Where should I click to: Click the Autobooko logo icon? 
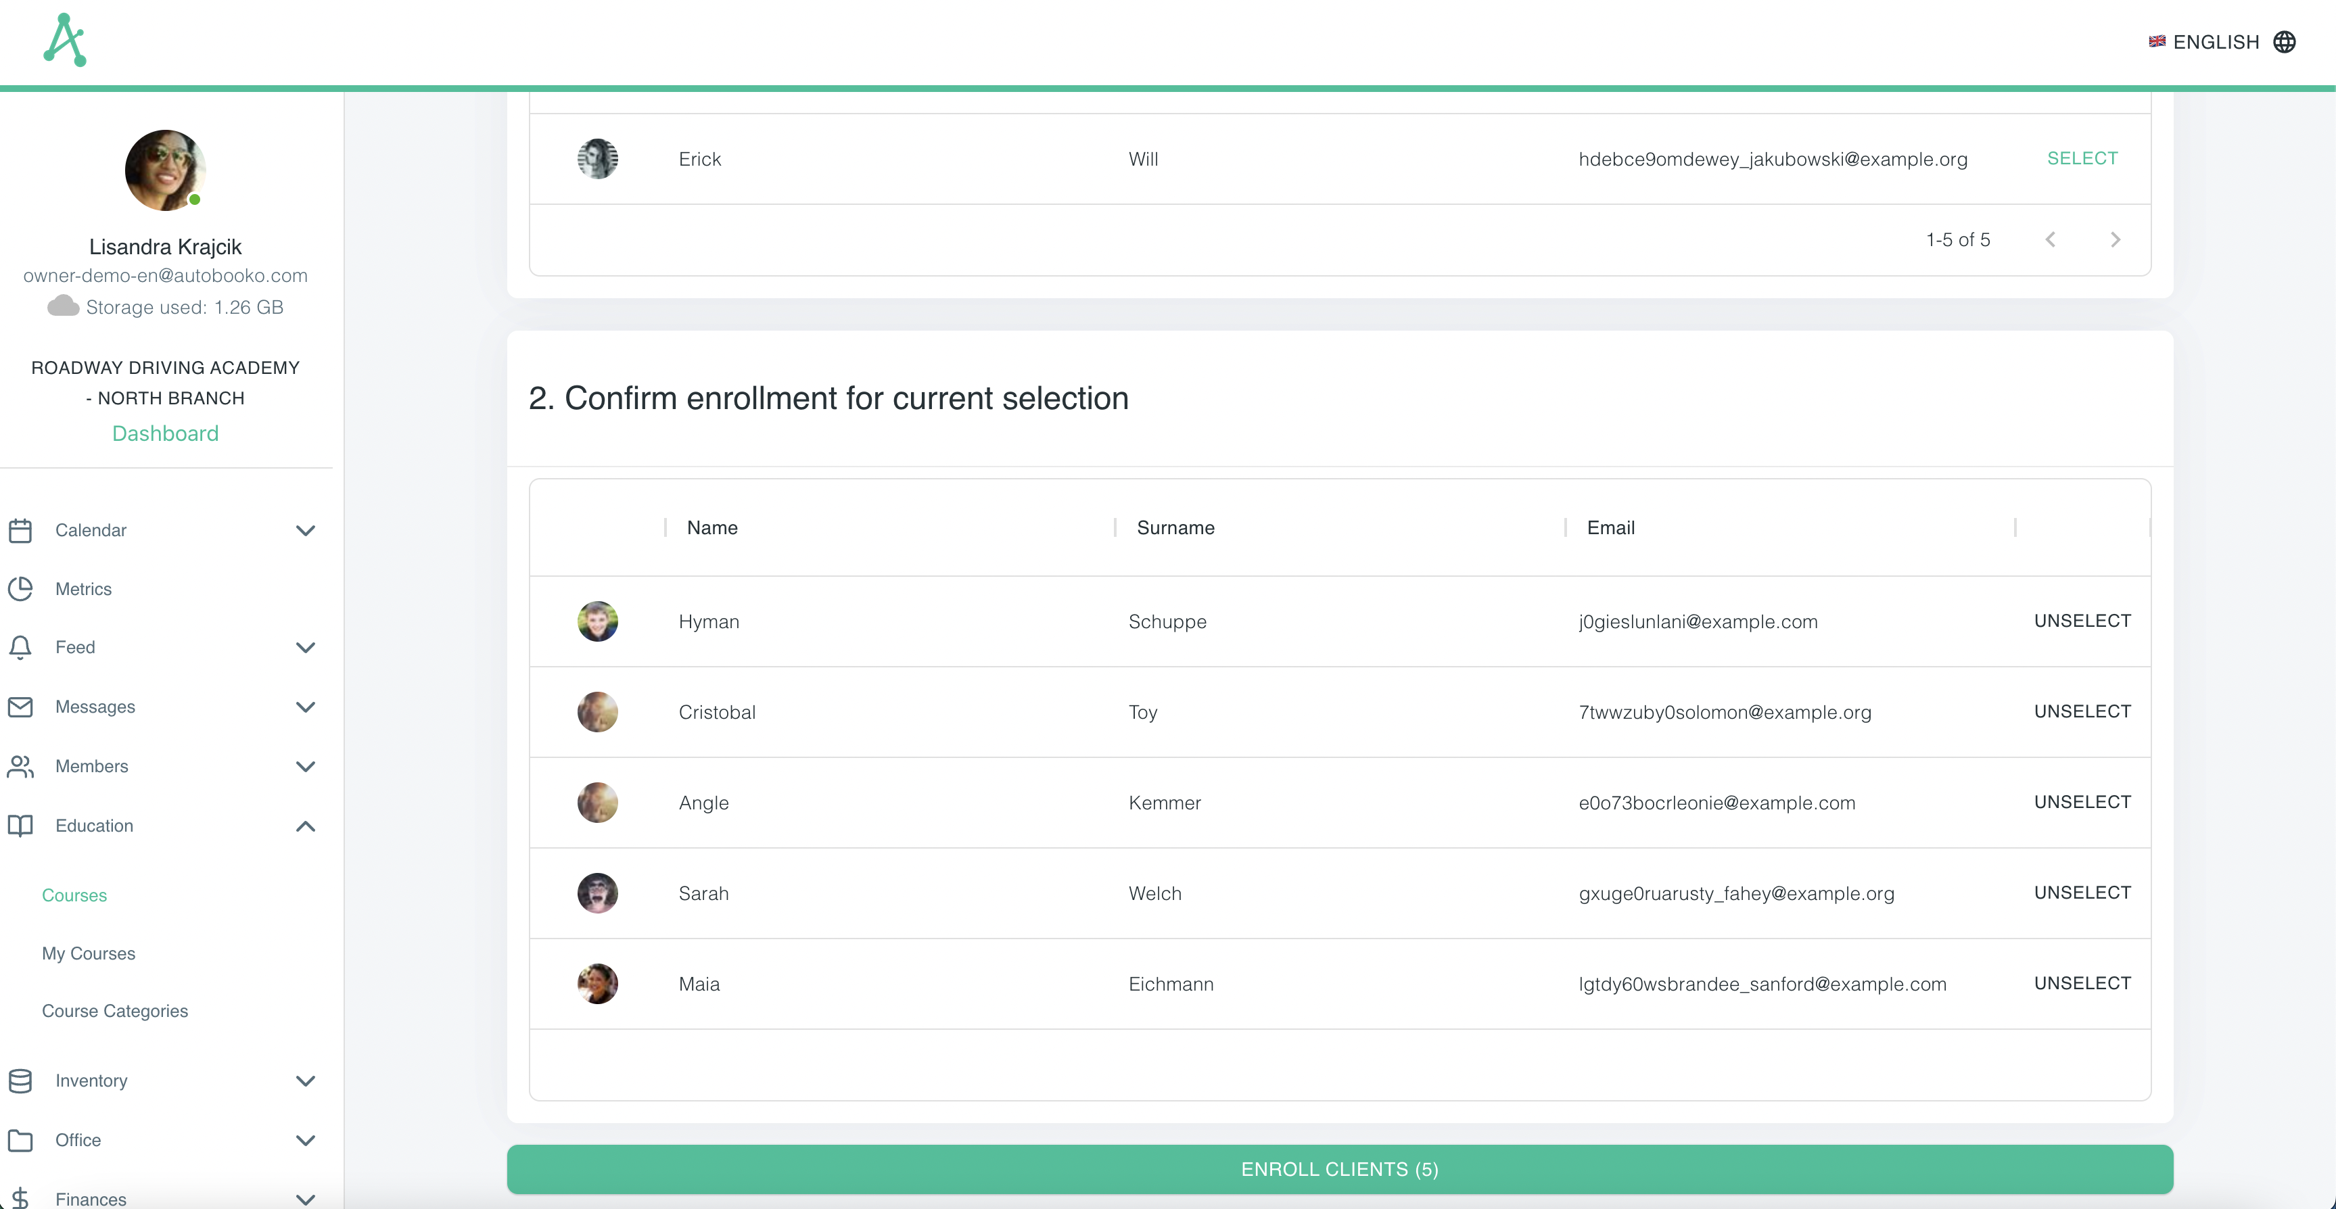[64, 40]
